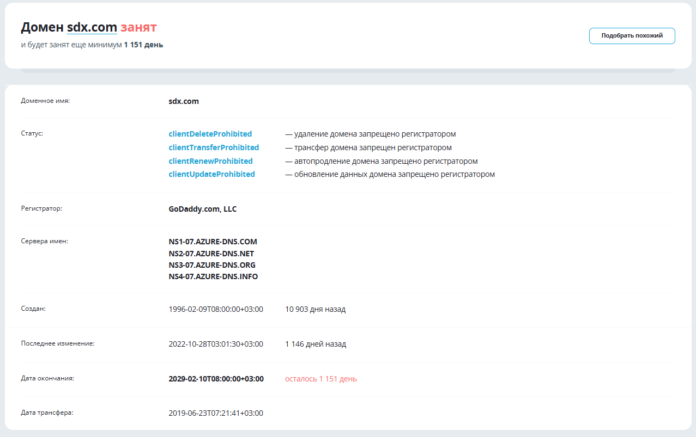Open the clientRenewProhibited status link
The height and width of the screenshot is (437, 696).
pos(211,161)
